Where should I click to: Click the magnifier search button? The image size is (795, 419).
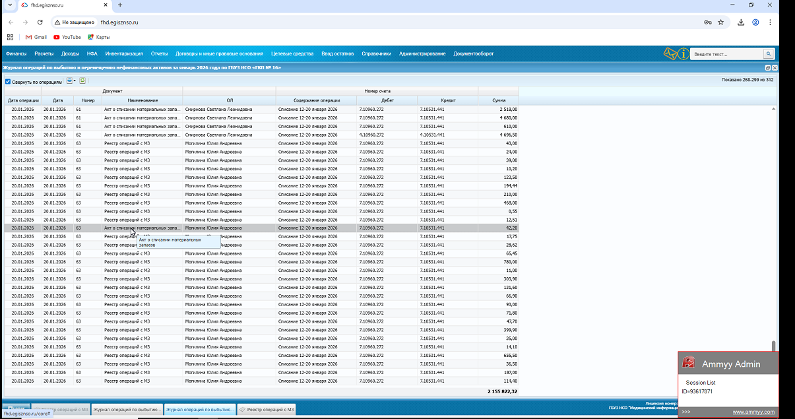point(769,54)
